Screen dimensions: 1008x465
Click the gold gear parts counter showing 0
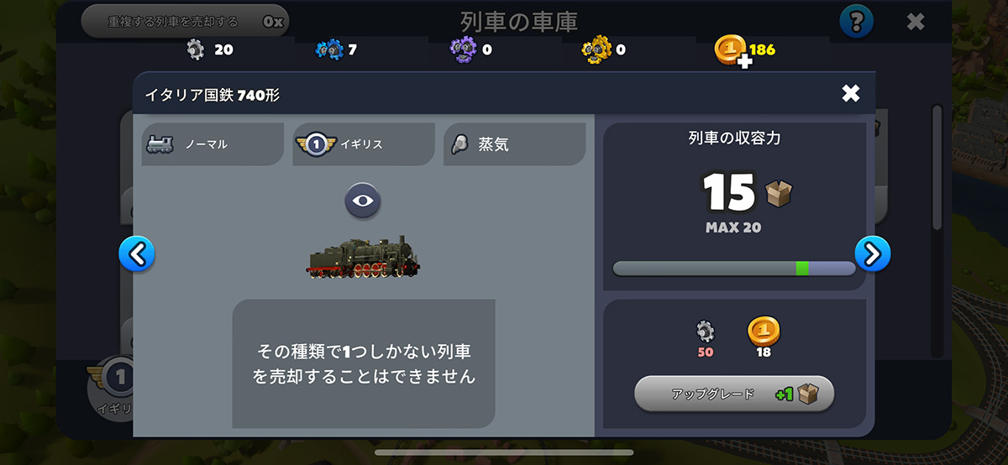[603, 50]
